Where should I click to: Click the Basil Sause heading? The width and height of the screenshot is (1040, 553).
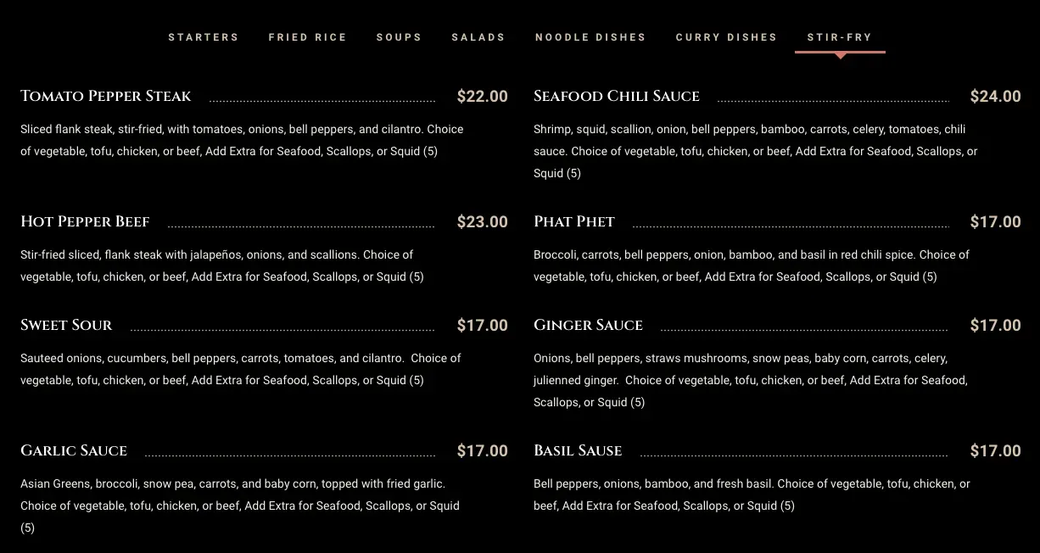pos(578,450)
